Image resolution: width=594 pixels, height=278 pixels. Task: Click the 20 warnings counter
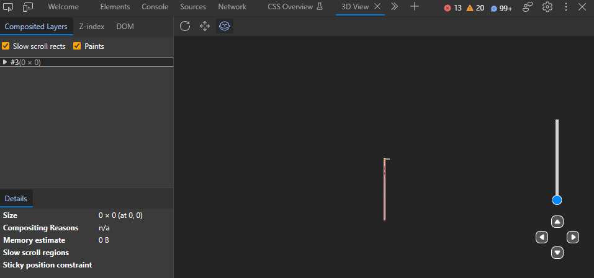[x=475, y=8]
